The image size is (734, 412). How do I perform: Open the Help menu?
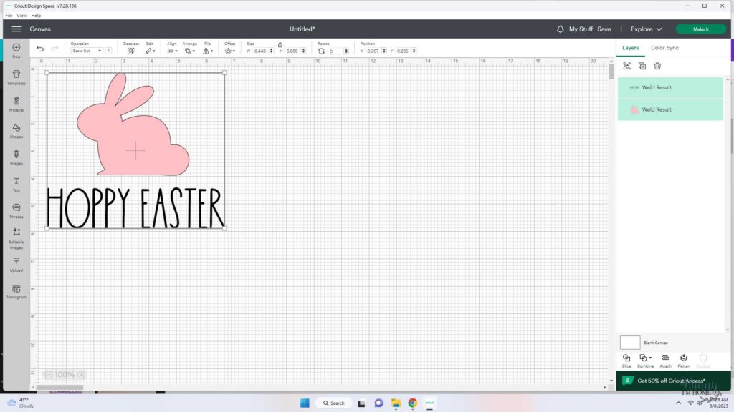(36, 16)
